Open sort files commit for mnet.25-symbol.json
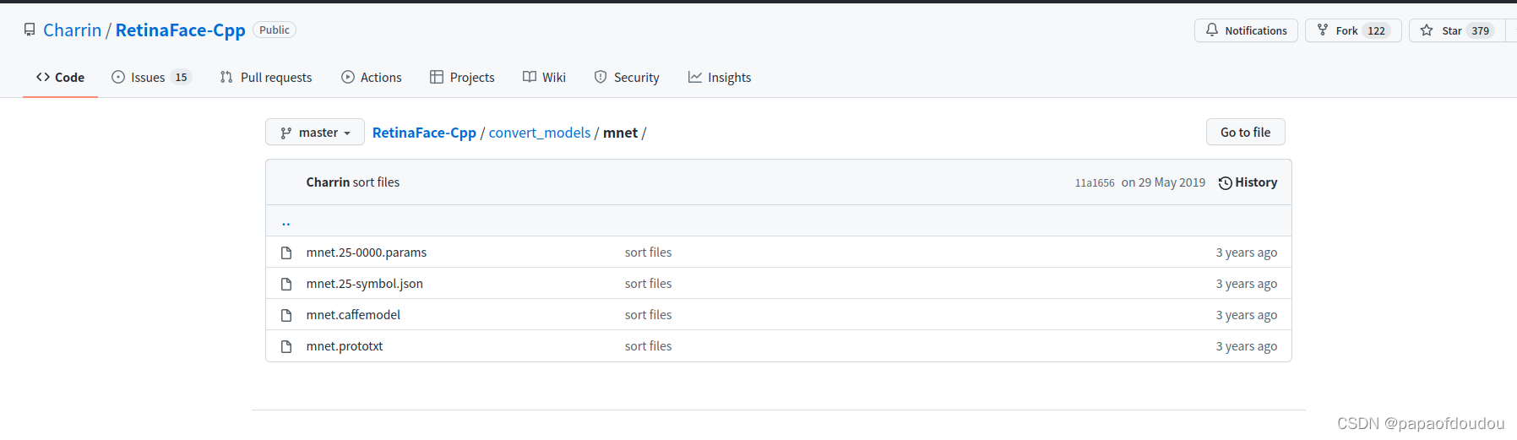 (648, 284)
